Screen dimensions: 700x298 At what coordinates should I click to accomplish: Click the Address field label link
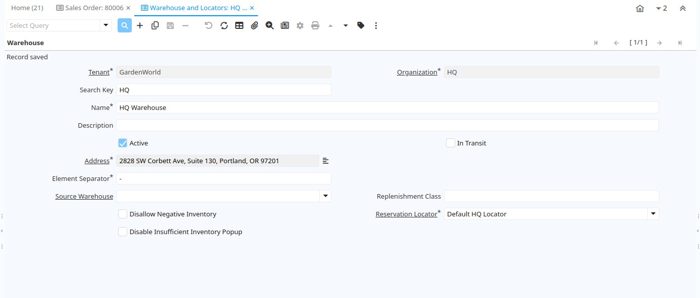point(97,161)
